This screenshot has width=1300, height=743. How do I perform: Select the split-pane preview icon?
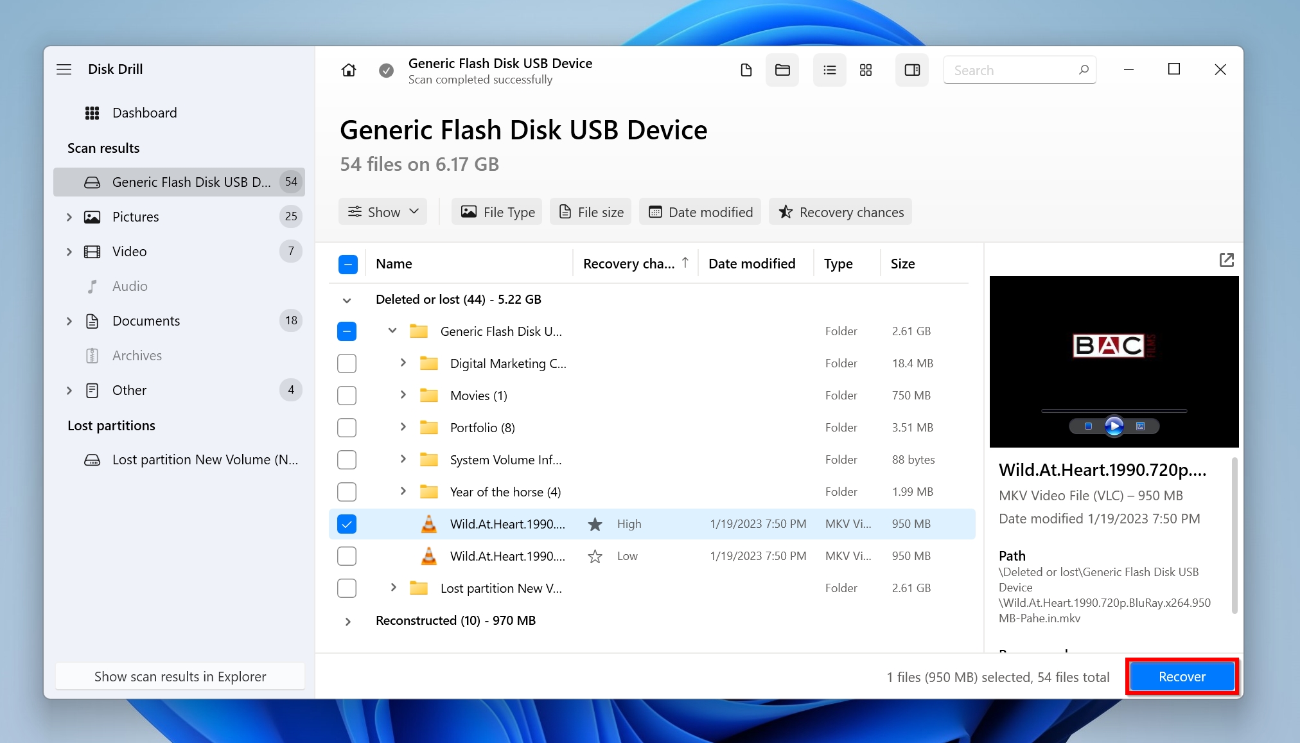(x=913, y=69)
